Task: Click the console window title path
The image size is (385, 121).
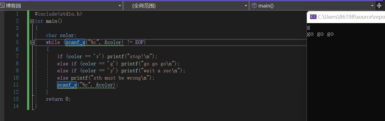Action: tap(351, 17)
